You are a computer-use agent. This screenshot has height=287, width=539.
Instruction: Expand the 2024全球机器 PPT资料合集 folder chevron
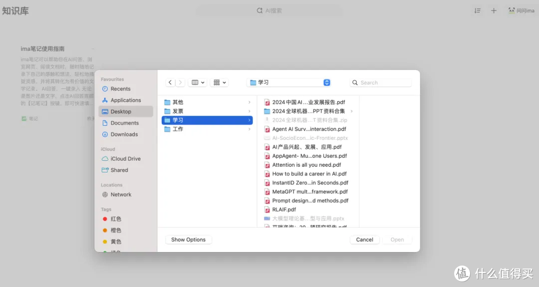[351, 111]
